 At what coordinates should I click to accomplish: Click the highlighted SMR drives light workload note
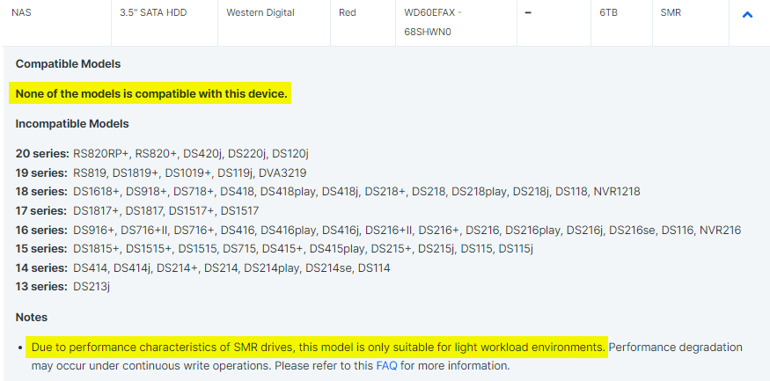click(x=317, y=348)
